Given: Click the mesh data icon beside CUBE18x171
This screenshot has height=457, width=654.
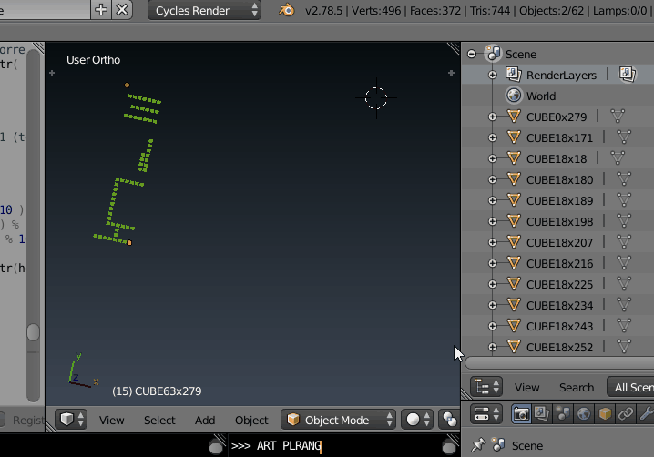Looking at the screenshot, I should [624, 137].
